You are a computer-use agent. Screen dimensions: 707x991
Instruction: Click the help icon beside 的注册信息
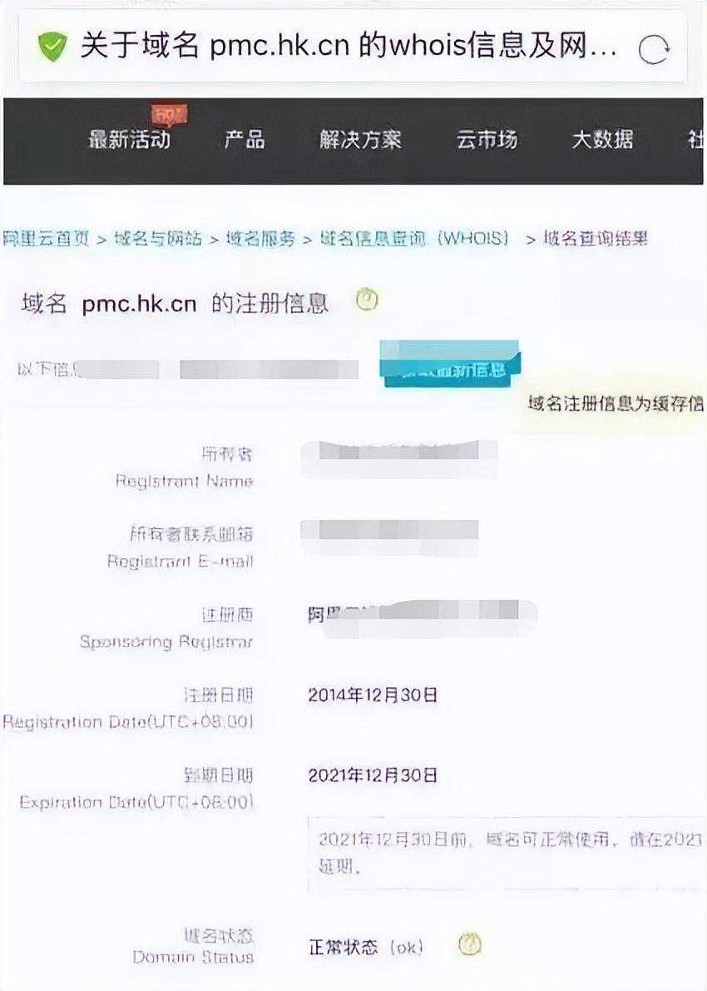pyautogui.click(x=367, y=299)
